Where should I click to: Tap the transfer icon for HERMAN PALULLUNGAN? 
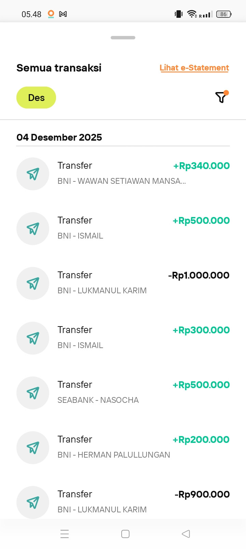click(33, 448)
